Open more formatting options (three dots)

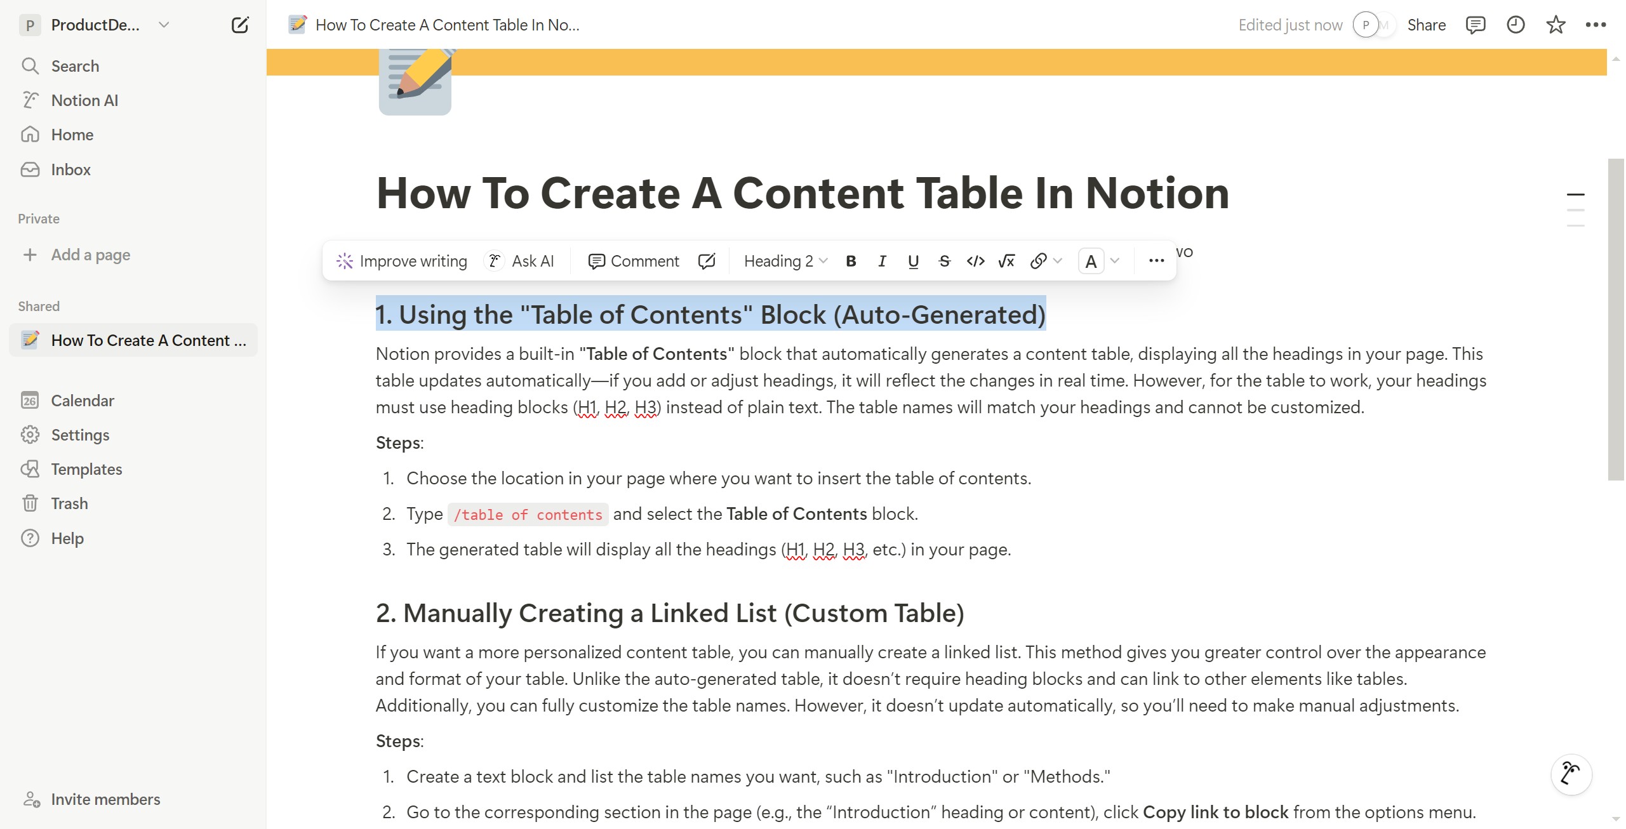click(1156, 261)
